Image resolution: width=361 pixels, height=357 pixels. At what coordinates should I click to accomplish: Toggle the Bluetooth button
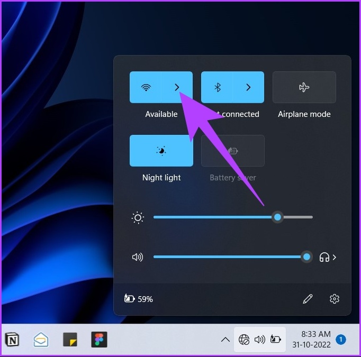tap(217, 87)
